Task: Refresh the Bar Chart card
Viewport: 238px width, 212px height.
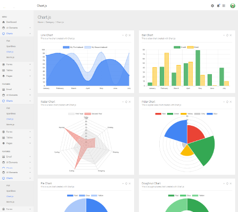Action: pos(227,35)
